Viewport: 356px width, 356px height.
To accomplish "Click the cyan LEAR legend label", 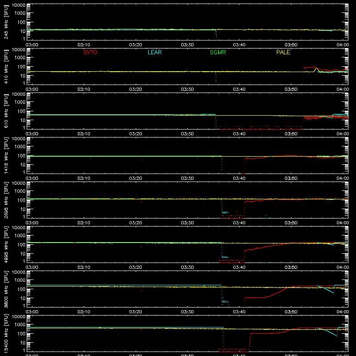I will pyautogui.click(x=154, y=52).
